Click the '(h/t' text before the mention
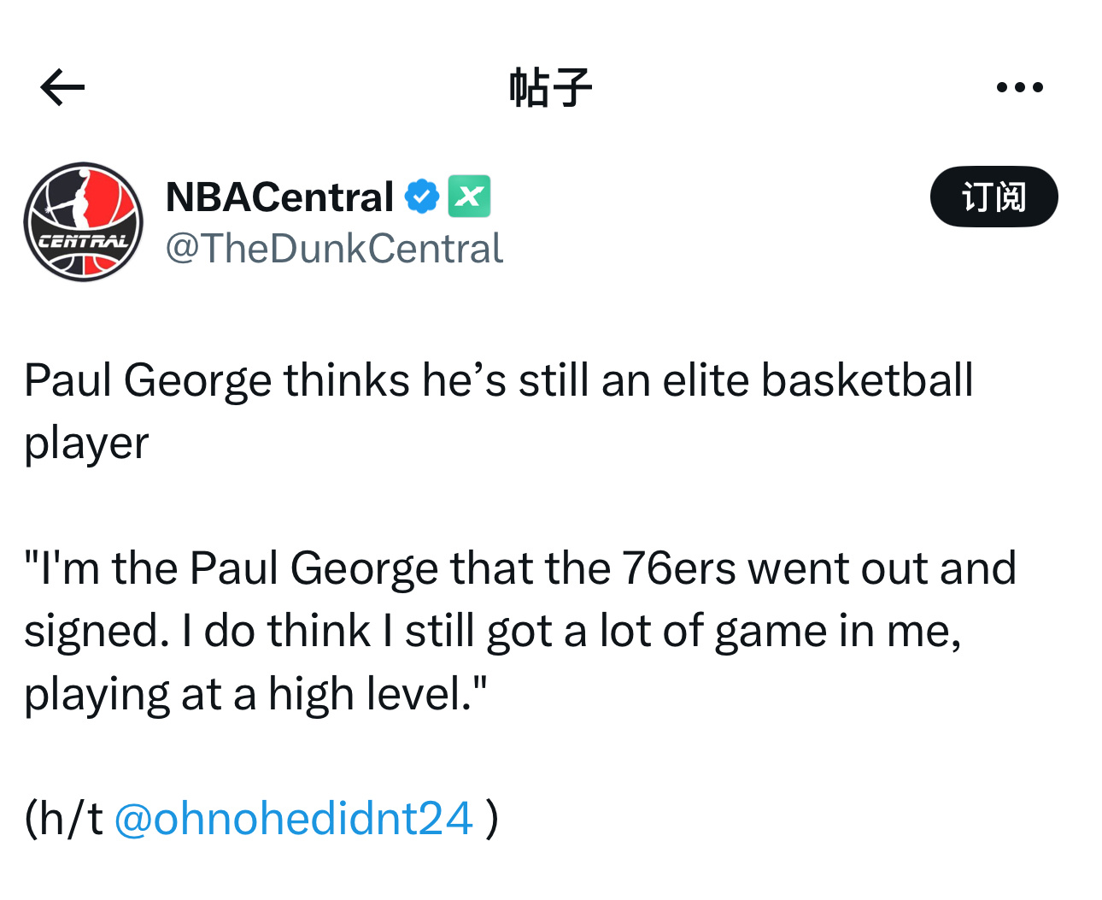 click(x=64, y=818)
